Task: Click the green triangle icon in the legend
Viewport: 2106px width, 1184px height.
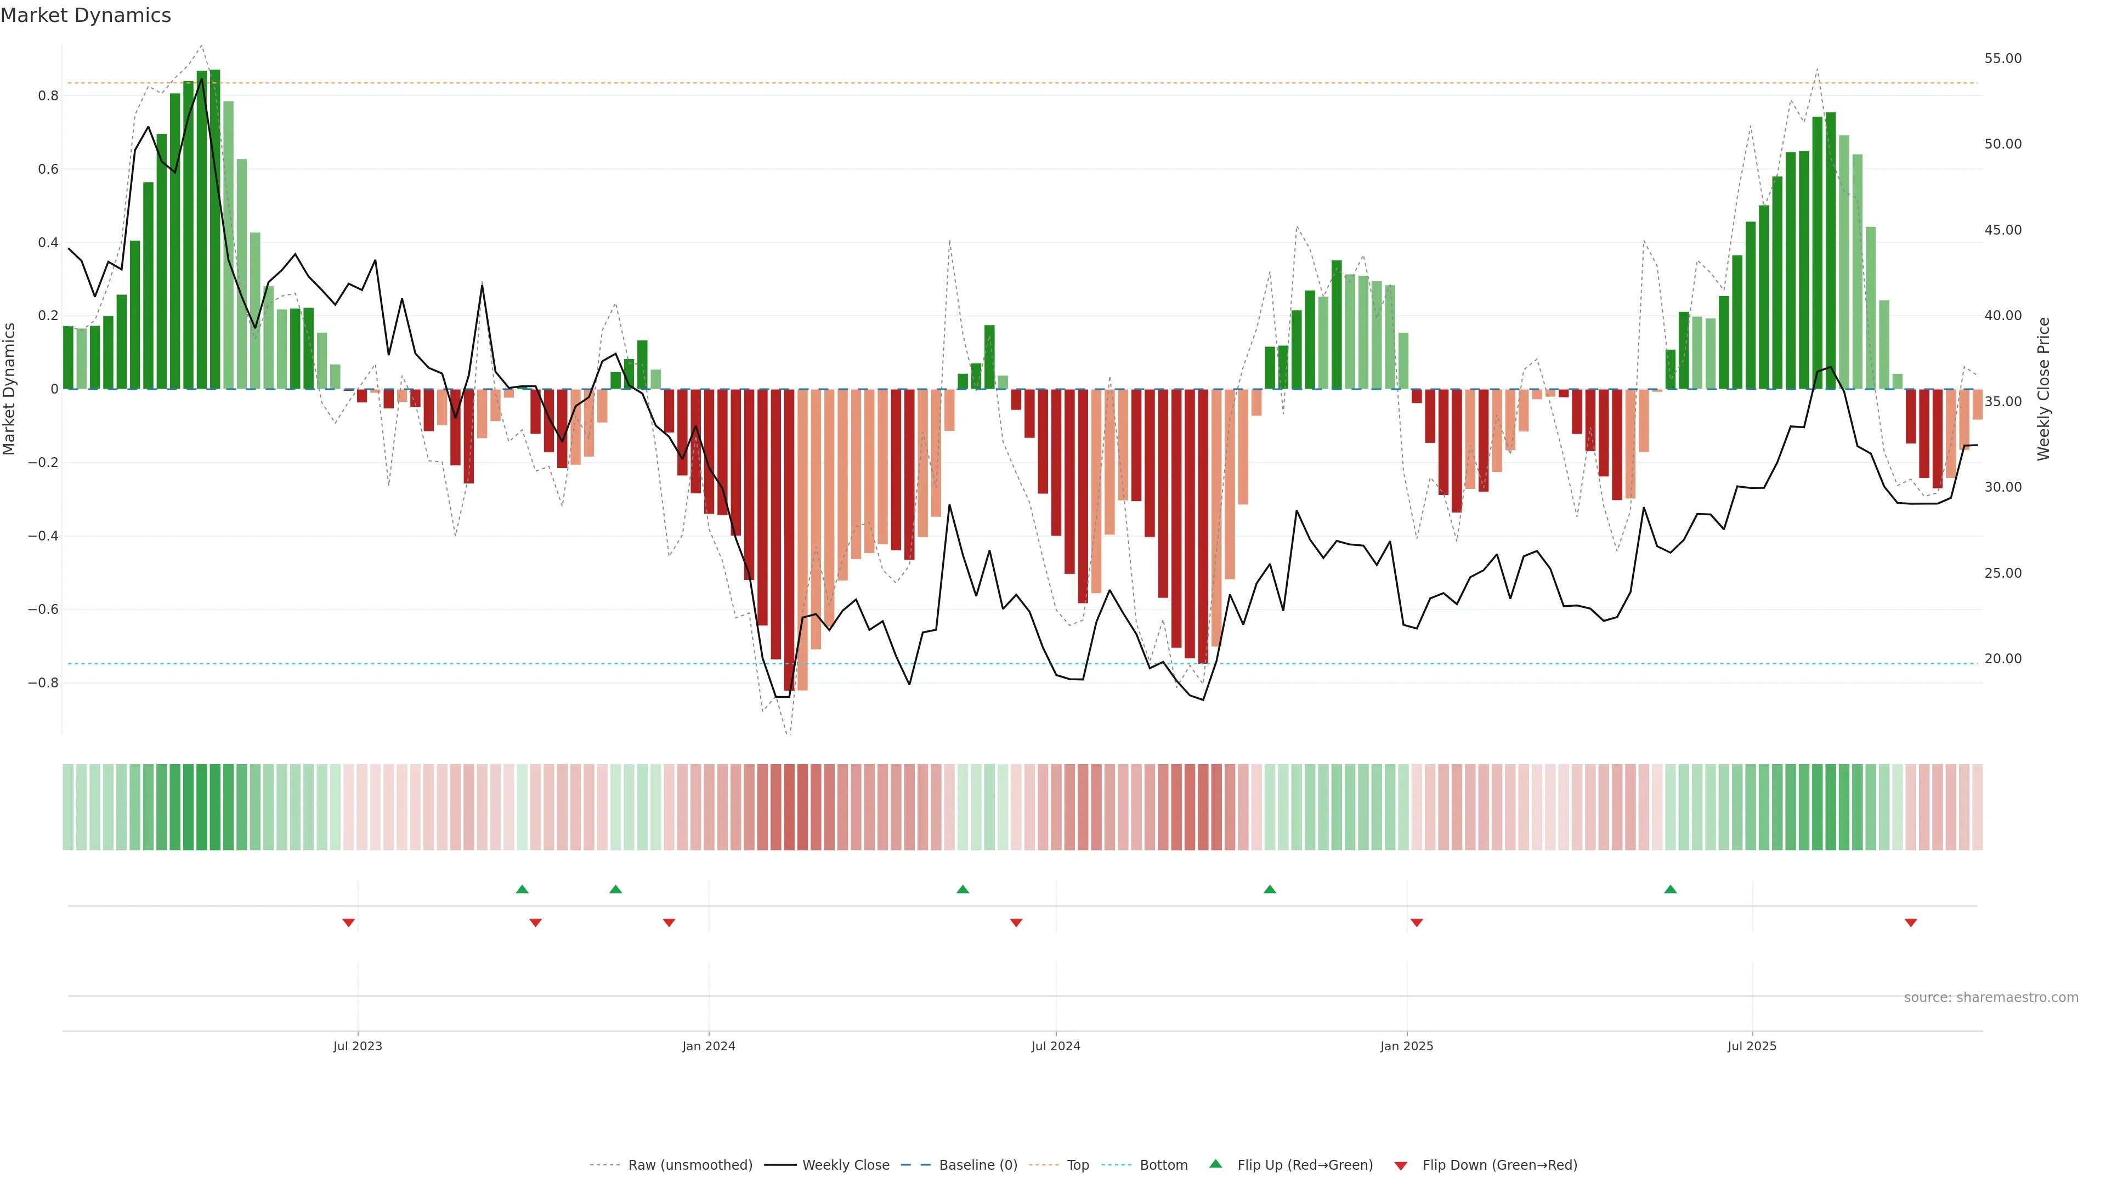Action: pos(1216,1164)
